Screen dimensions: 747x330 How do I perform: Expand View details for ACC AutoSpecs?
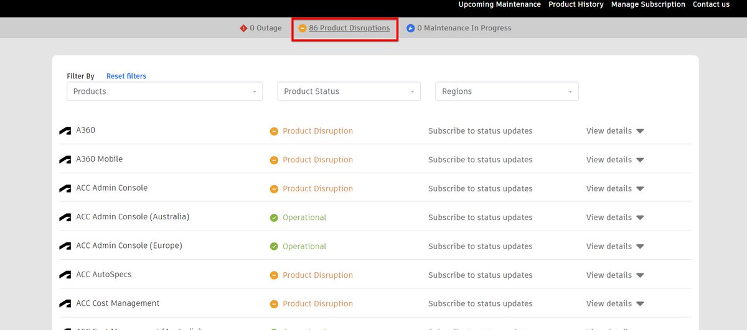click(615, 275)
